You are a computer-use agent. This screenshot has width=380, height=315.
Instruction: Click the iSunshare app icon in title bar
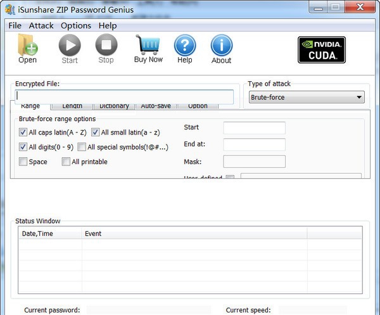click(10, 10)
